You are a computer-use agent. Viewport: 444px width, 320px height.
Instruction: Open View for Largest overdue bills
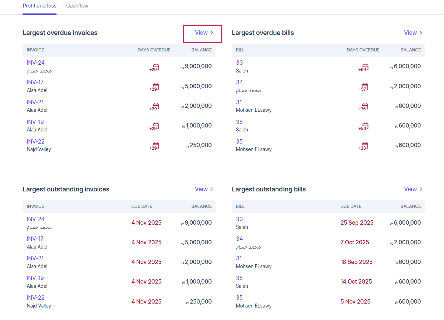click(x=413, y=33)
